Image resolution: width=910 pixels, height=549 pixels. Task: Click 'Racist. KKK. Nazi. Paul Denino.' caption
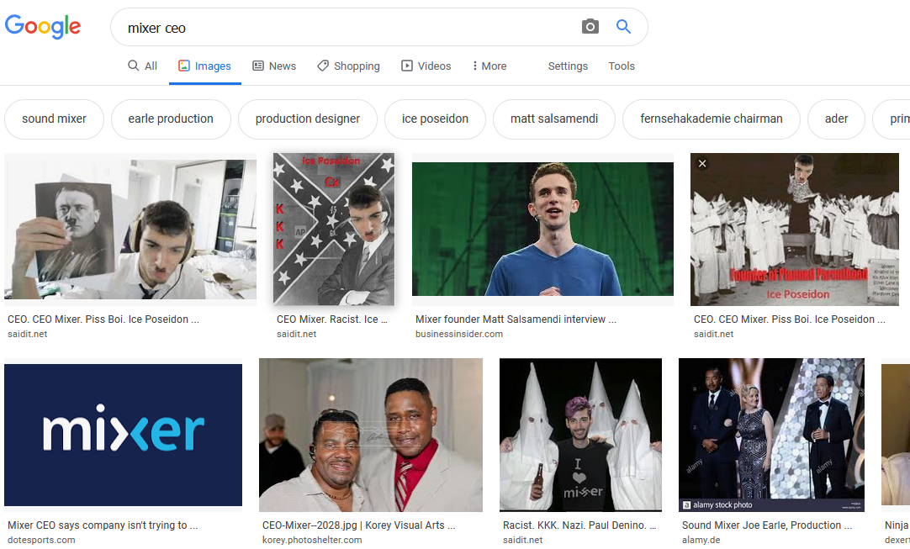pyautogui.click(x=579, y=525)
